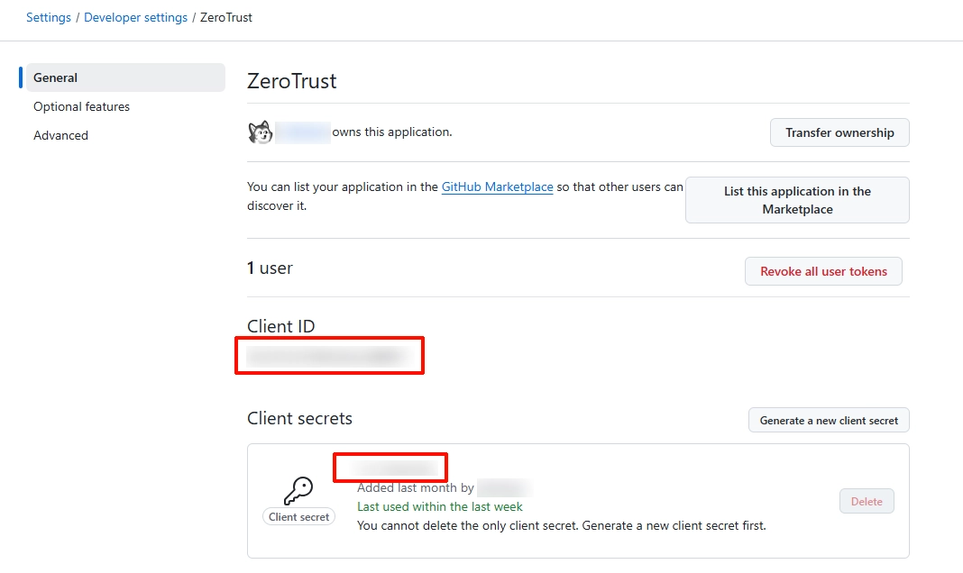Navigate to Developer settings breadcrumb

(x=136, y=17)
